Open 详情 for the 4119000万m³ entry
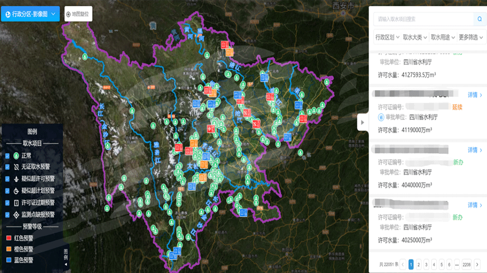487x273 pixels. click(x=475, y=95)
